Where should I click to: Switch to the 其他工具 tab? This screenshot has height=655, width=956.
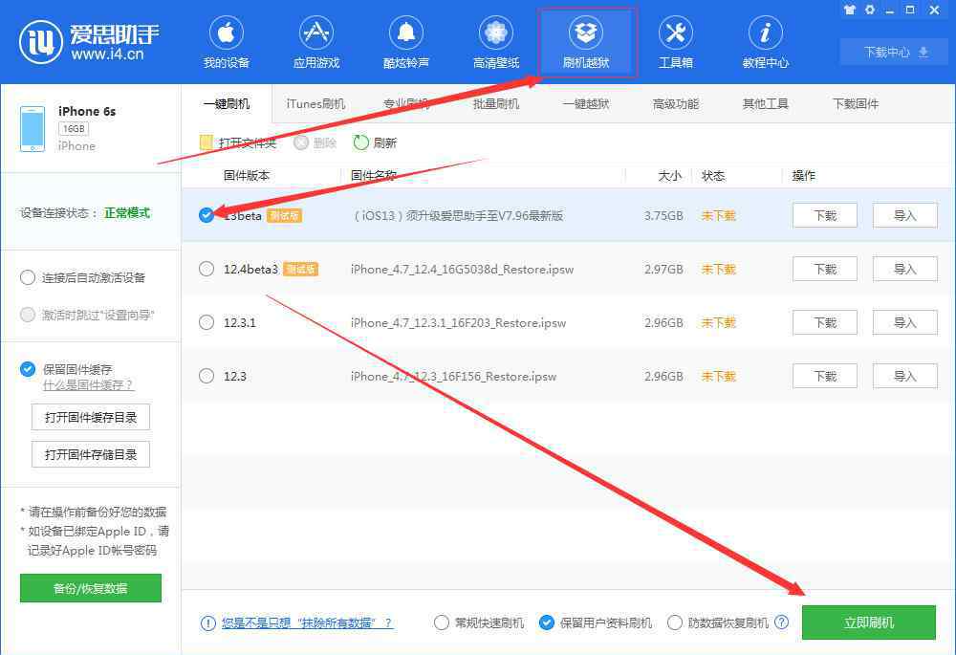[x=765, y=103]
